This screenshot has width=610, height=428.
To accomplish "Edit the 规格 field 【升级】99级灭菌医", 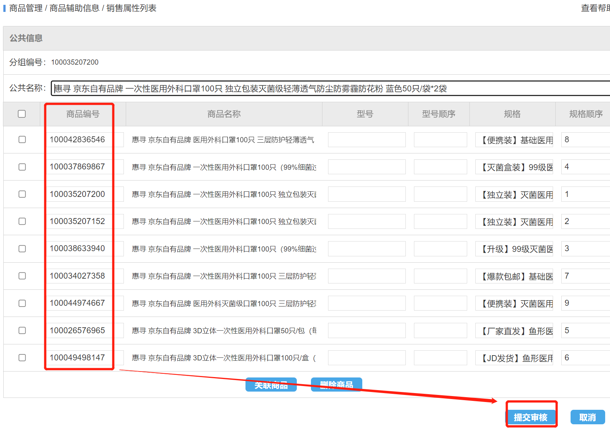I will 514,249.
